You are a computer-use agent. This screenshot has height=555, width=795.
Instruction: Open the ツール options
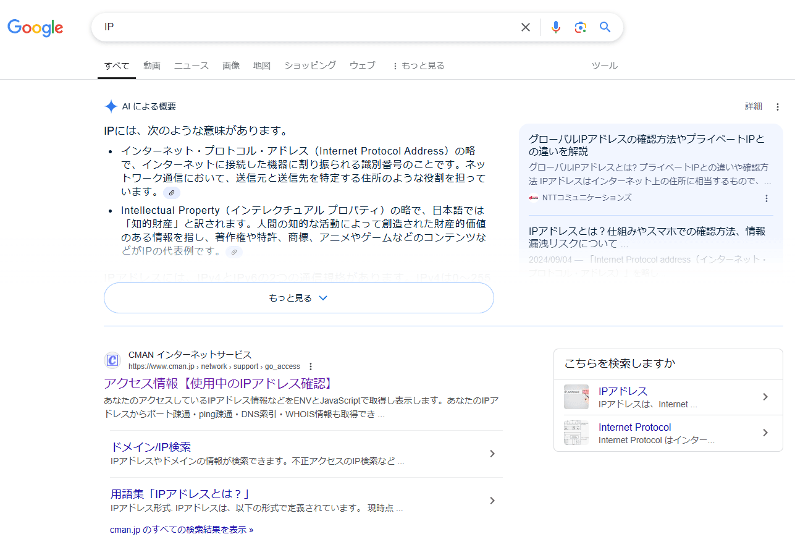[605, 66]
